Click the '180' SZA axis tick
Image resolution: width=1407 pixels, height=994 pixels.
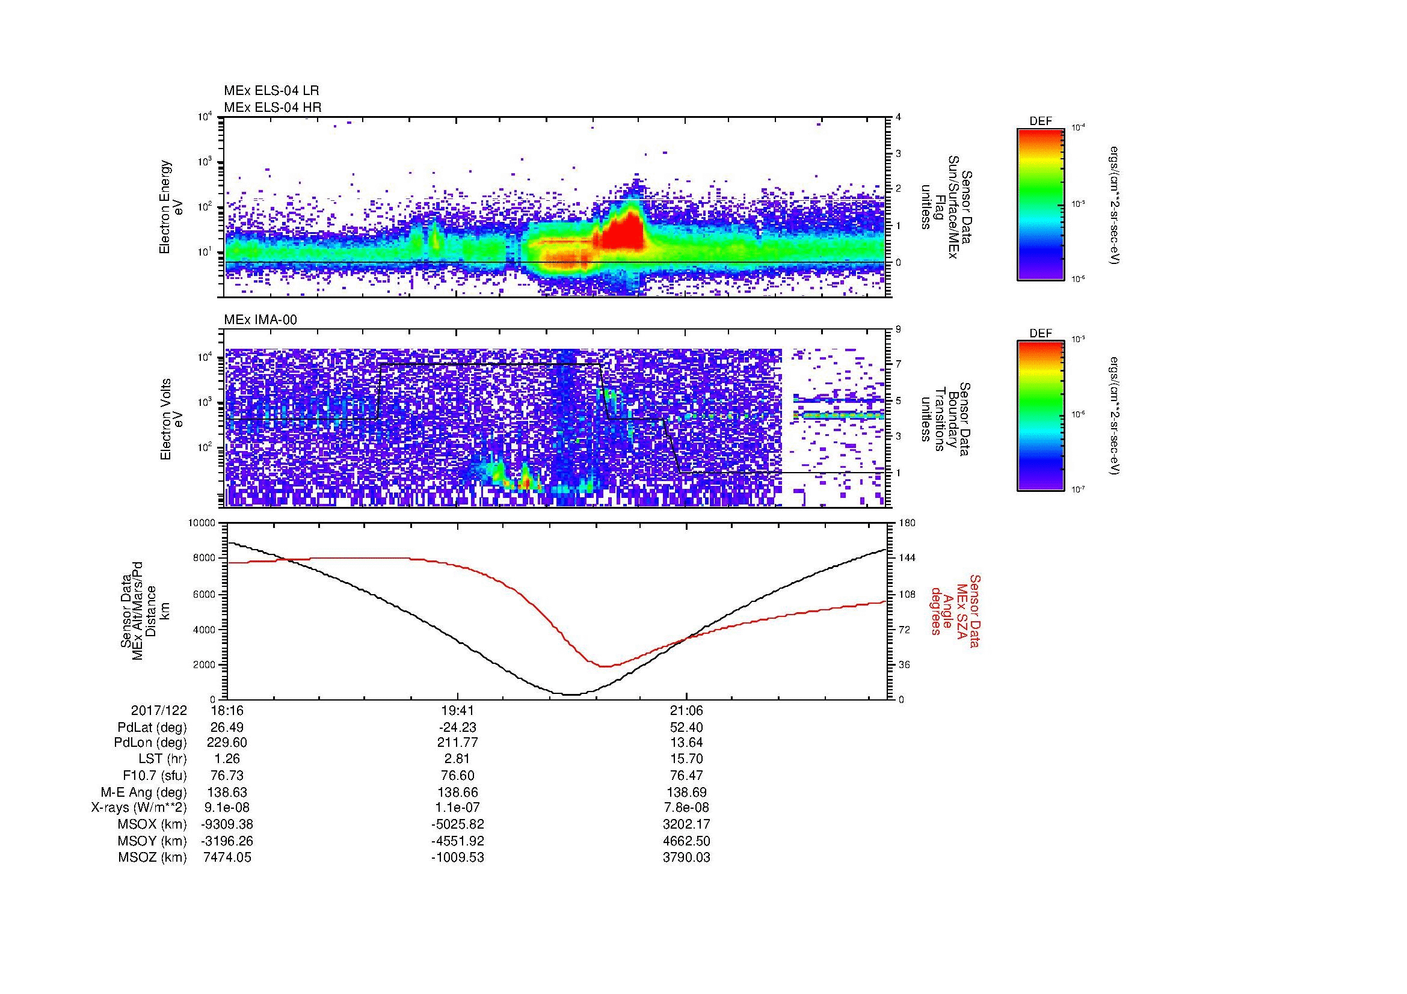click(x=907, y=523)
